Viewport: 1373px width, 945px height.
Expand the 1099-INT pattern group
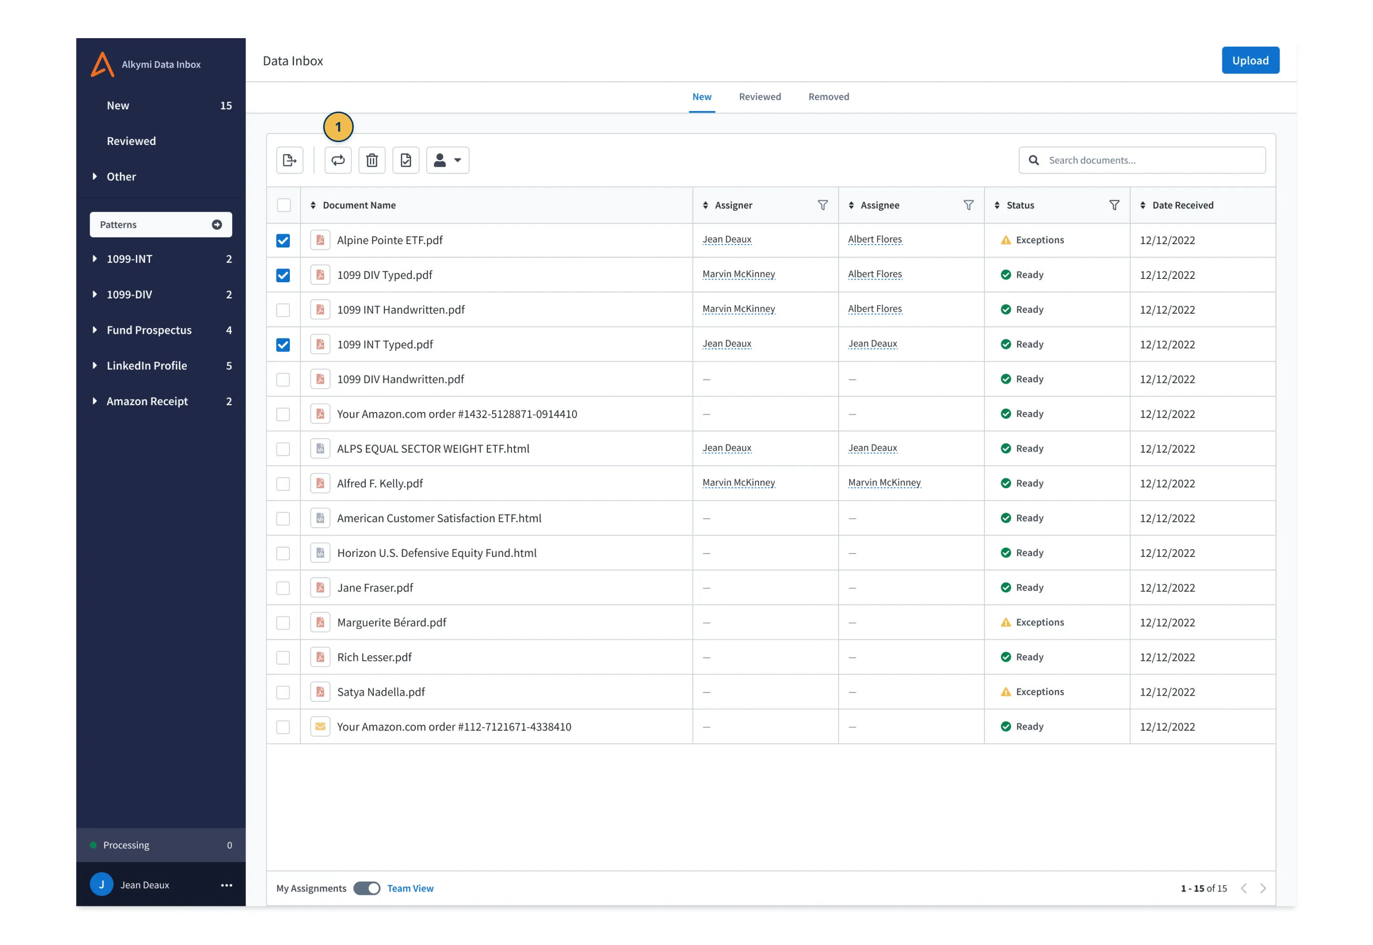(x=95, y=259)
